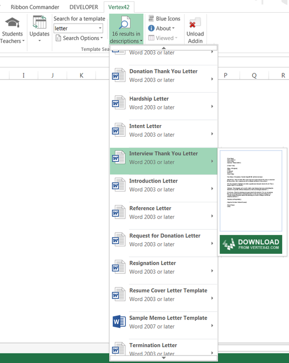The width and height of the screenshot is (289, 363).
Task: Click the Updates calendar icon
Action: pos(39,22)
